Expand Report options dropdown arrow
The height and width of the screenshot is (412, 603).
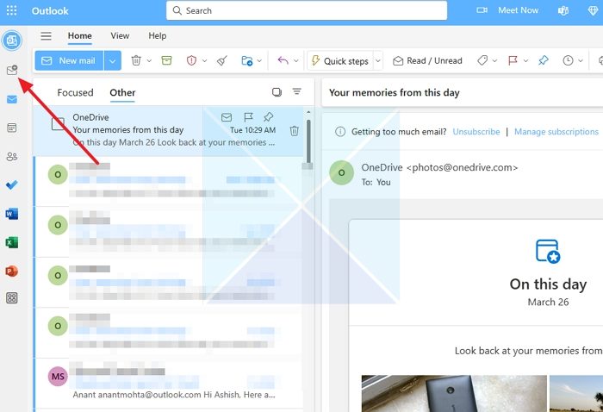point(205,61)
